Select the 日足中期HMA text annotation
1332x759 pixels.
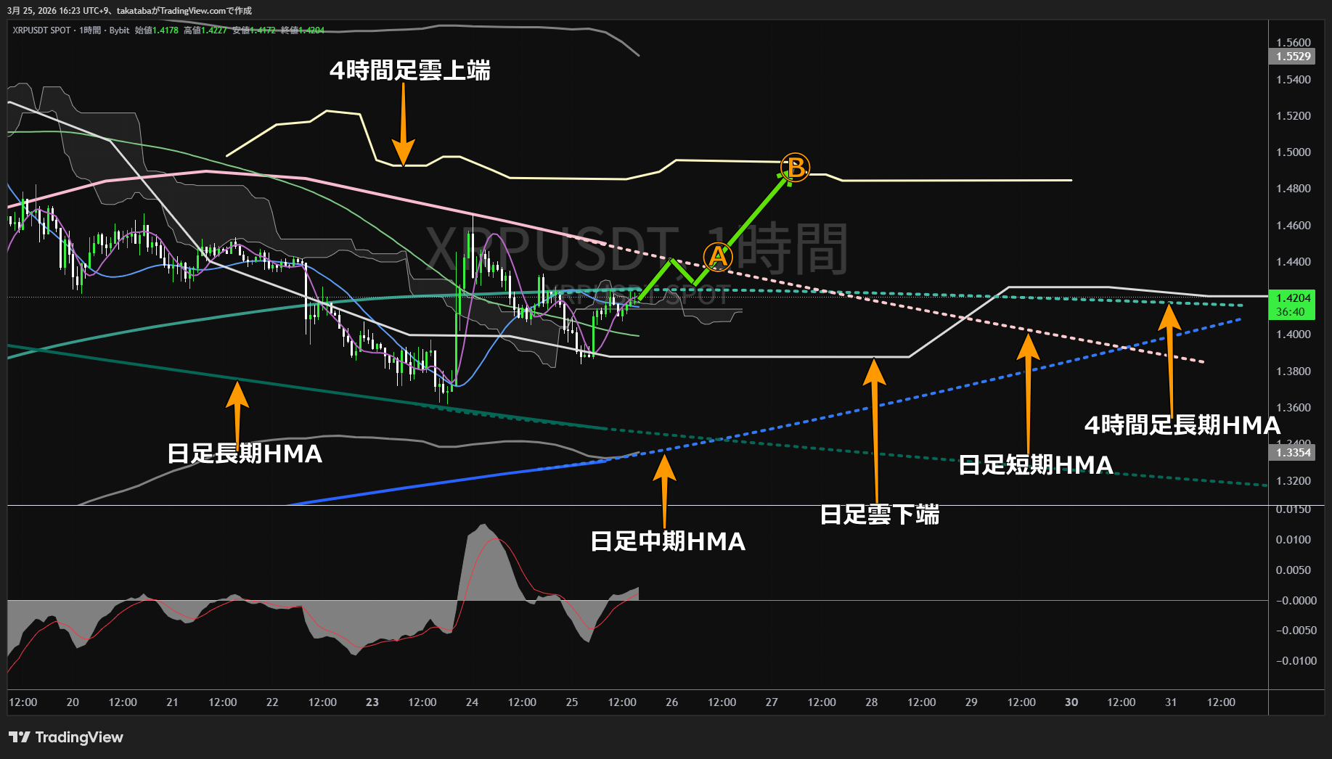(x=668, y=541)
